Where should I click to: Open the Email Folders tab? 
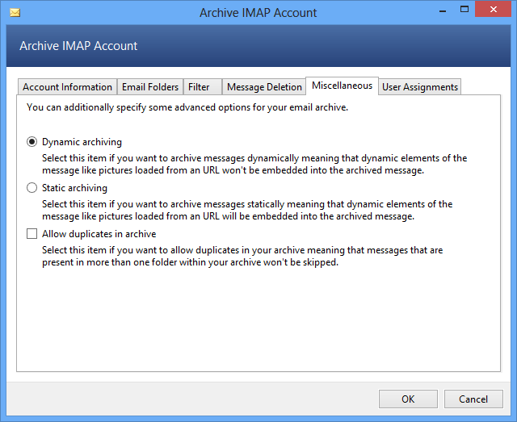click(x=150, y=87)
